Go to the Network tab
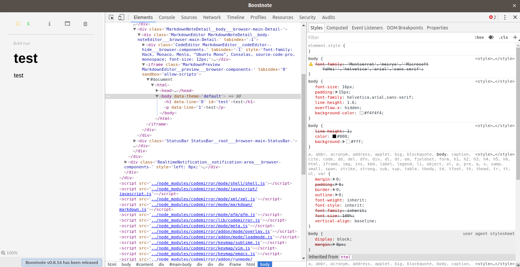The image size is (520, 267). (212, 17)
